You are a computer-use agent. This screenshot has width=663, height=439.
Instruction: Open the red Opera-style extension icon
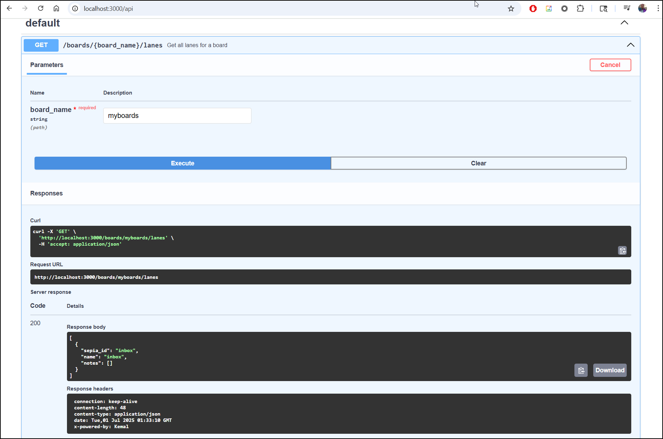coord(533,9)
